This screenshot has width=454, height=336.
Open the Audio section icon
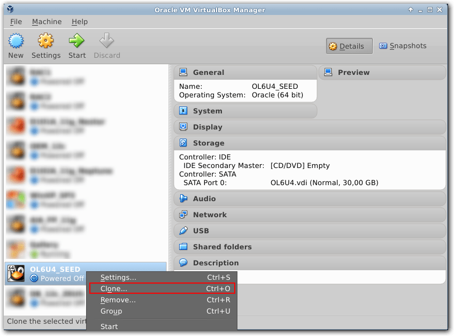click(182, 198)
